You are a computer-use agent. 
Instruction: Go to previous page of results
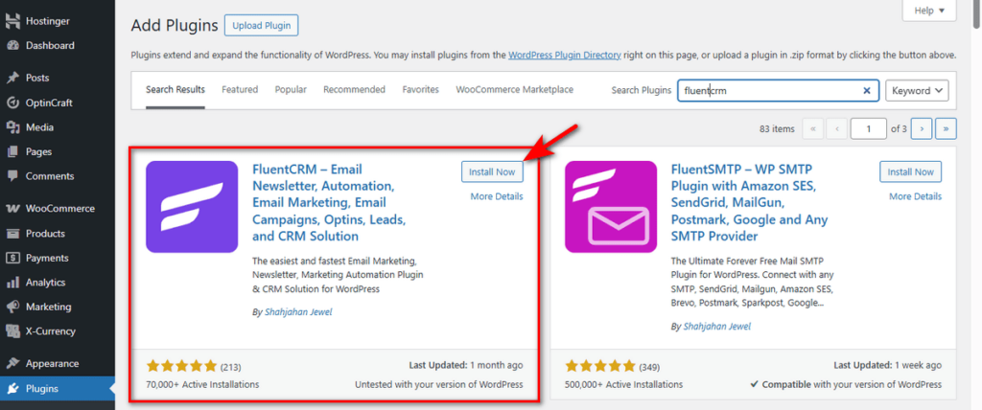coord(836,128)
